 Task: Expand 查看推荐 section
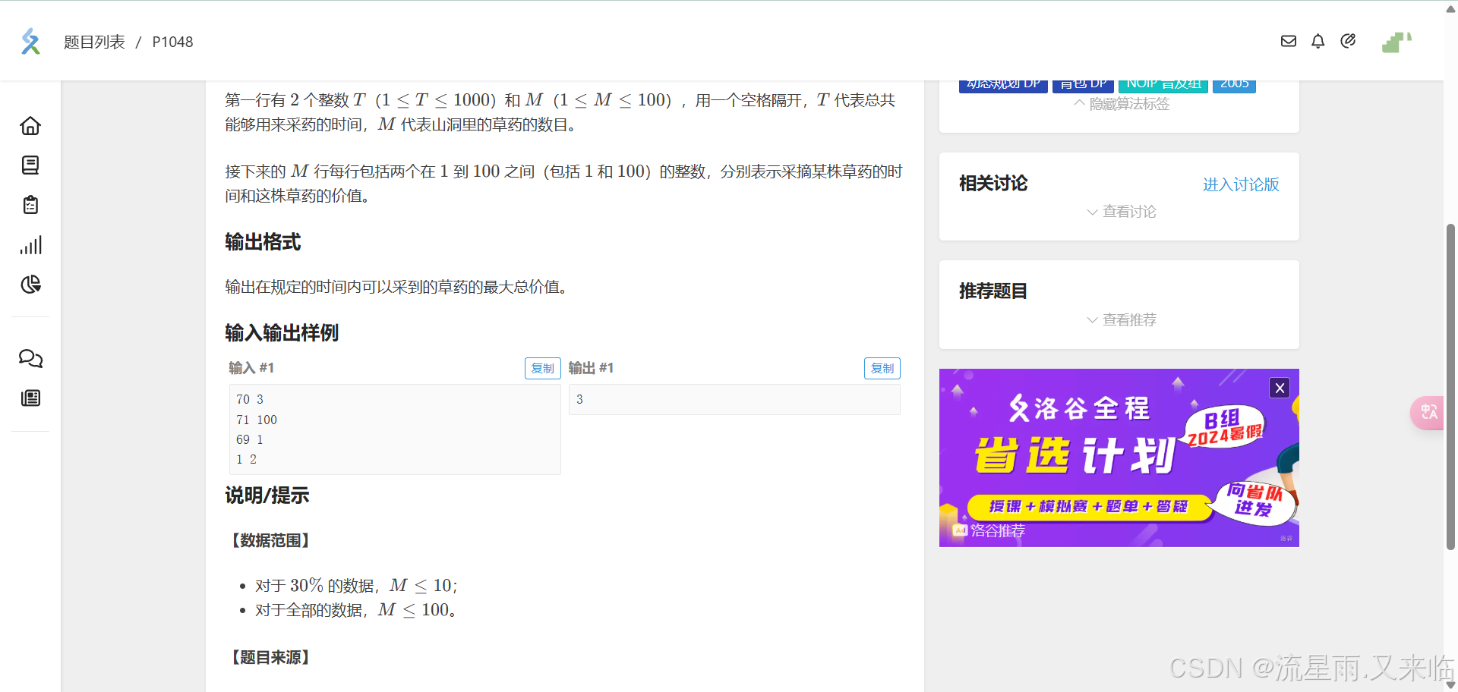pyautogui.click(x=1122, y=319)
